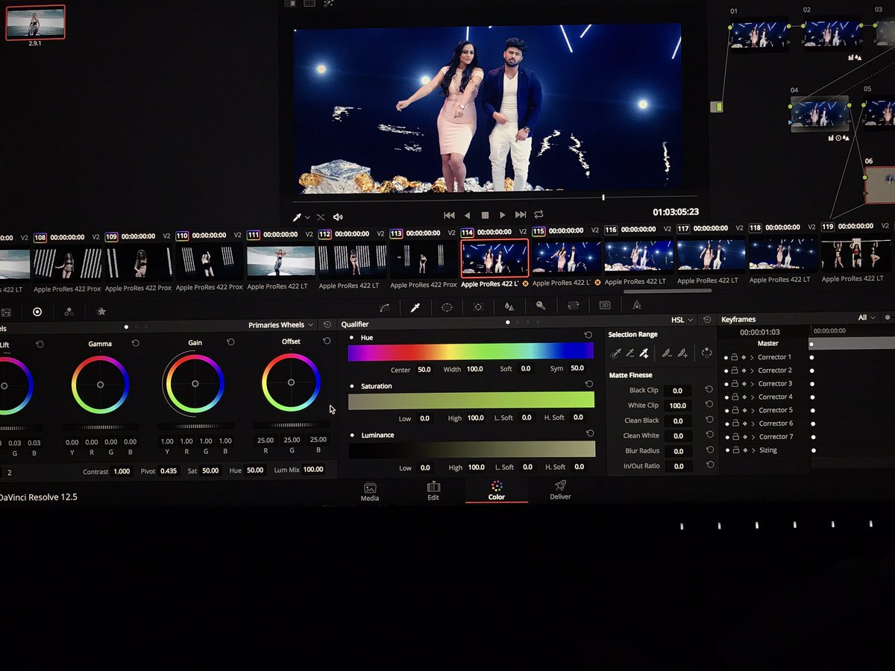This screenshot has height=671, width=895.
Task: Play the clip forward
Action: pos(503,215)
